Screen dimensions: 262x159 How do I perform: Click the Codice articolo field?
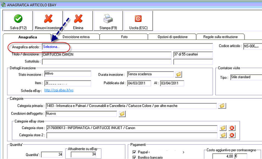tap(253, 46)
